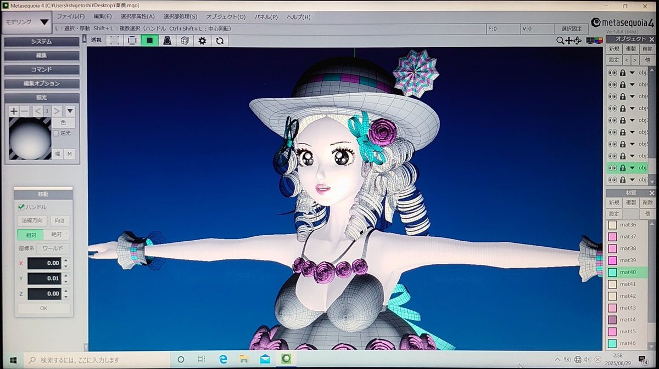659x369 pixels.
Task: Close the 材質 panel with its X
Action: tap(652, 193)
